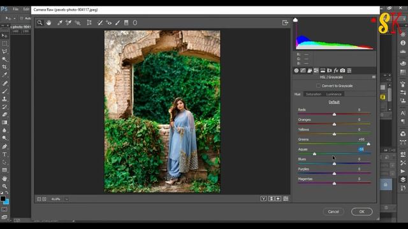Open the full screen mode toggle icon
Viewport: 408px width, 229px height.
285,23
